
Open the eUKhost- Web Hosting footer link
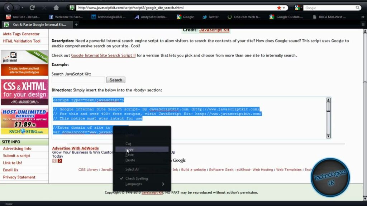(x=255, y=170)
